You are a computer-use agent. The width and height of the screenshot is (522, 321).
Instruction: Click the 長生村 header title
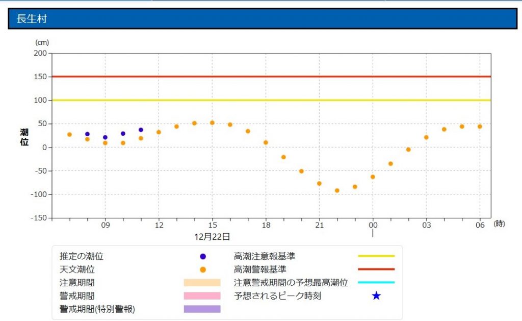click(32, 19)
